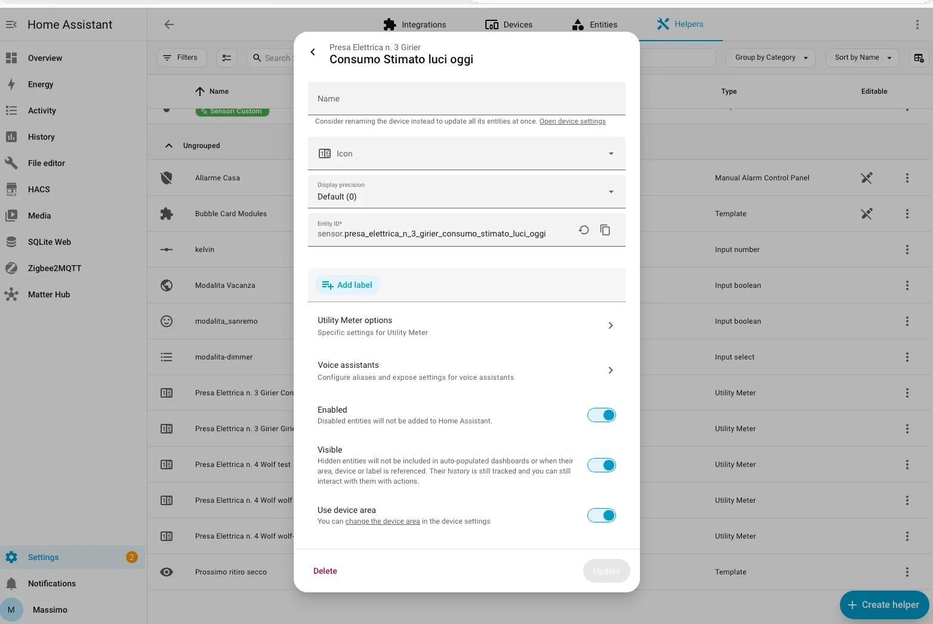Screen dimensions: 933x624
Task: Open the Display precision dropdown
Action: tap(467, 192)
